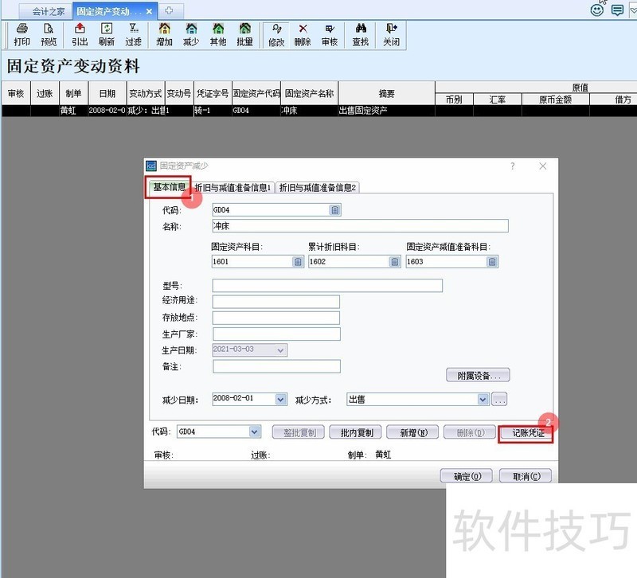
Task: Close the 固定资产减少 dialog
Action: coord(543,166)
